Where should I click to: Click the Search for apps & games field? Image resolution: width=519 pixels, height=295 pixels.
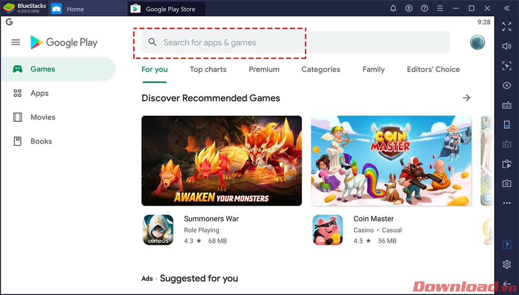(296, 42)
